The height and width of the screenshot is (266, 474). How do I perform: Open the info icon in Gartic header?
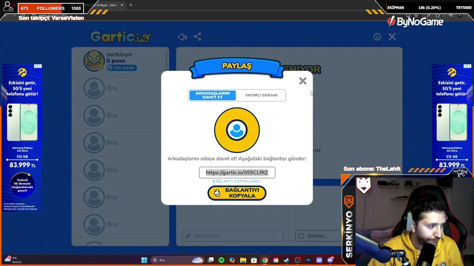click(x=377, y=37)
